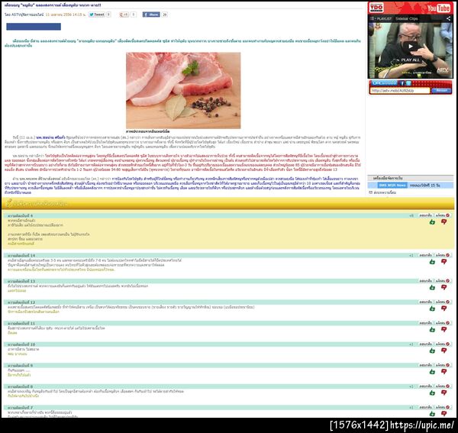The image size is (458, 433).
Task: Report comment 14 with the red-icon button
Action: click(x=443, y=255)
